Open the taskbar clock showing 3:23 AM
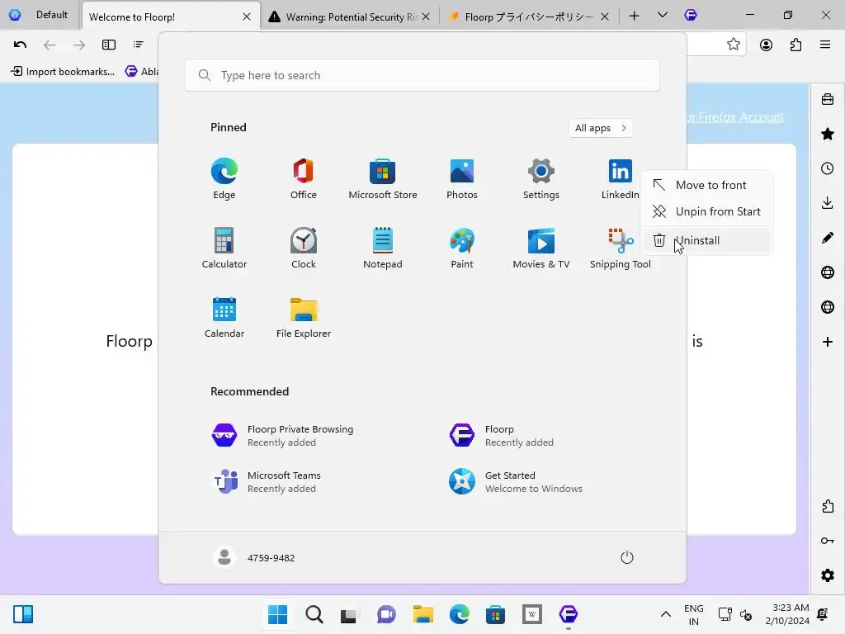 786,614
